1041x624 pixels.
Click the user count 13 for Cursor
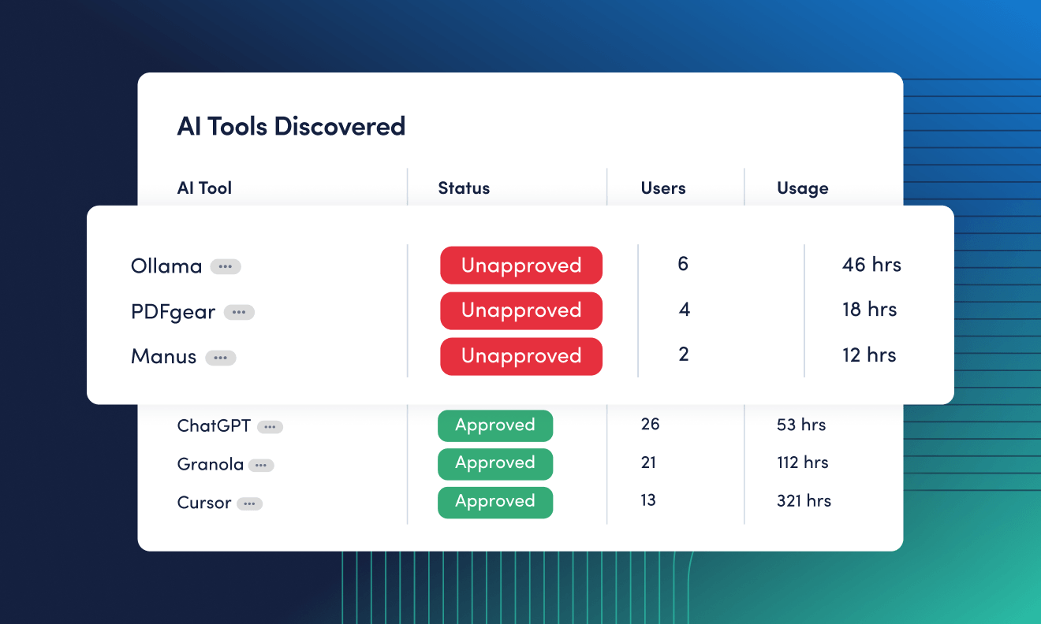(648, 500)
